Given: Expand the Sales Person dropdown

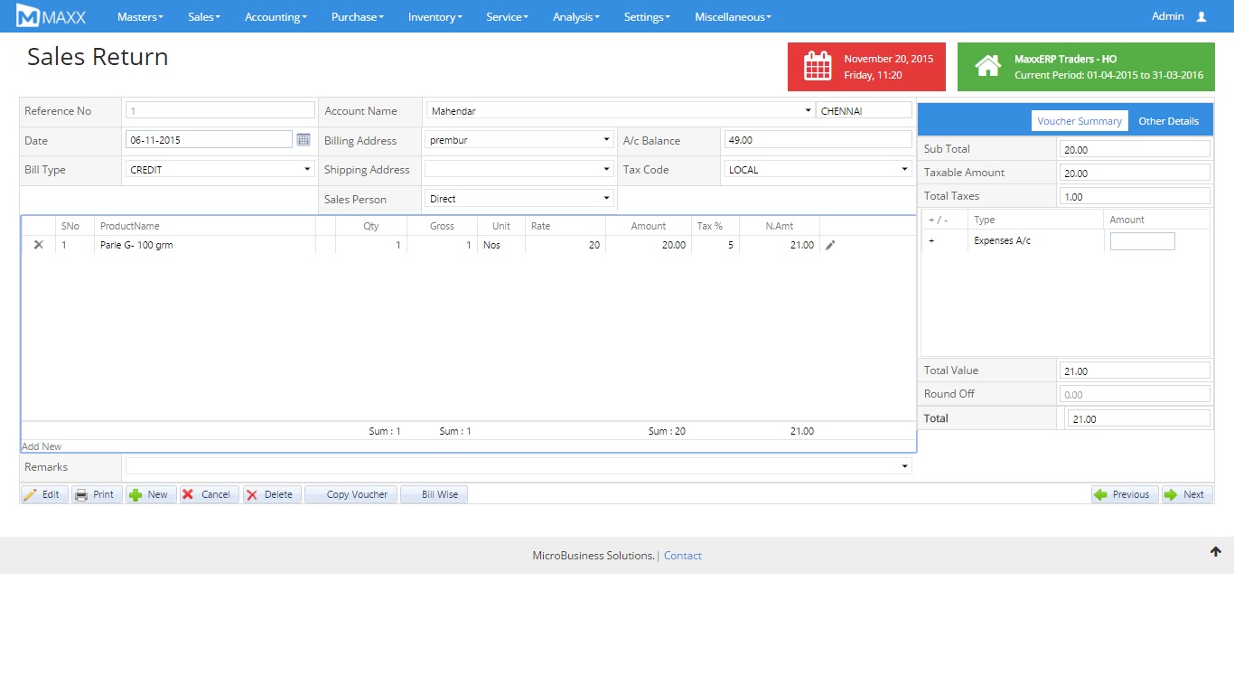Looking at the screenshot, I should tap(519, 199).
